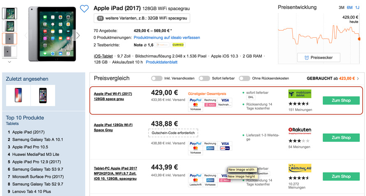This screenshot has height=196, width=366.
Task: Select 3M price history range
Action: (x=341, y=8)
